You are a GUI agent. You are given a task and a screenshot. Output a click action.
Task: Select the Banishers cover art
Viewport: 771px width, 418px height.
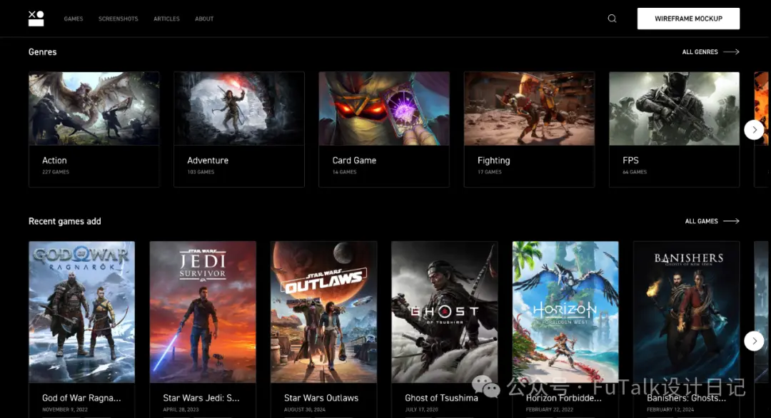coord(687,312)
